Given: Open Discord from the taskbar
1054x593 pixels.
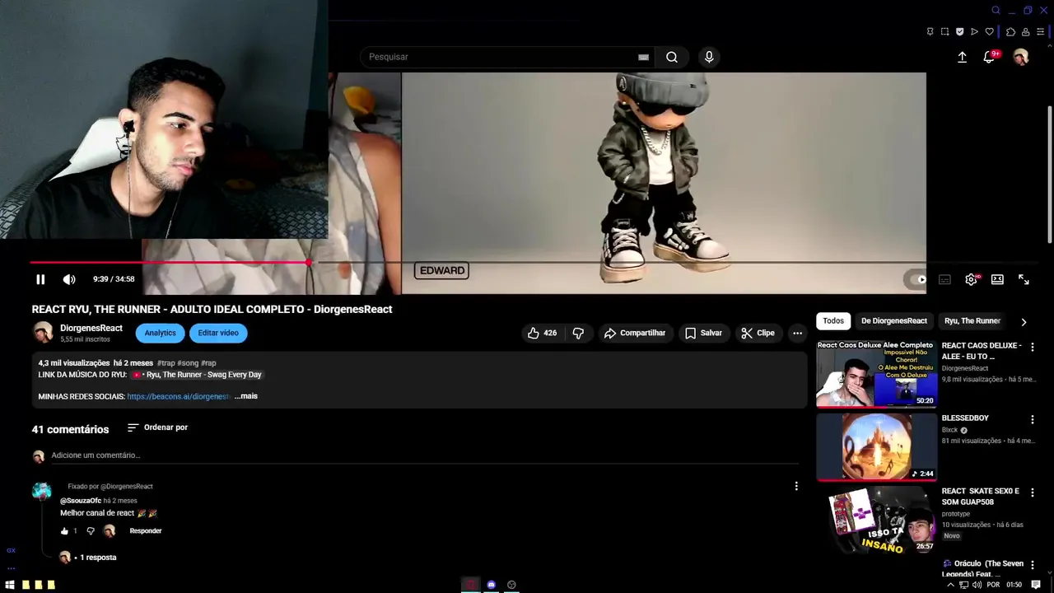Looking at the screenshot, I should [491, 585].
